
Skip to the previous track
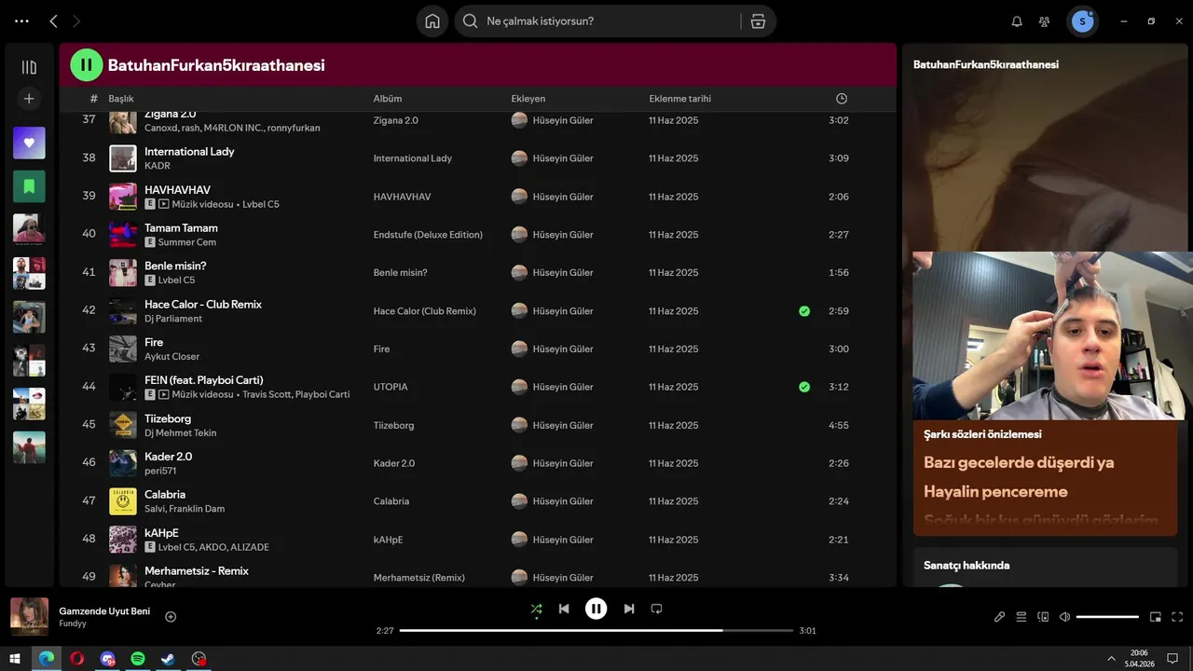tap(564, 609)
